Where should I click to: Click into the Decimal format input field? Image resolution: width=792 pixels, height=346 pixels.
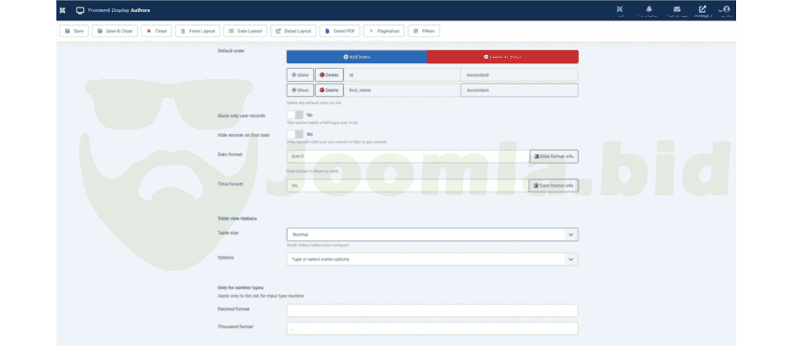[x=432, y=311]
